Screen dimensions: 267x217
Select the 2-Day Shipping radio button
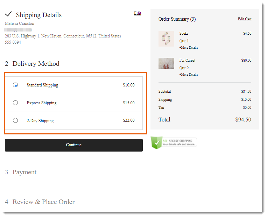coord(15,120)
